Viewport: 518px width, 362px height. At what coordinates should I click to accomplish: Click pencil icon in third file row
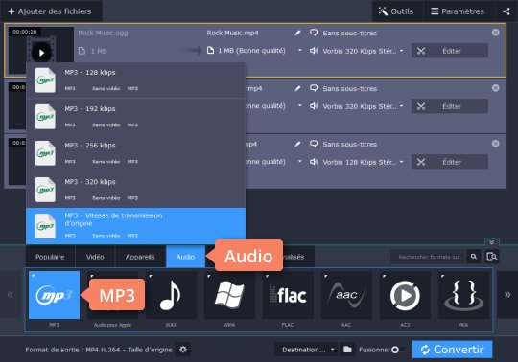[297, 144]
